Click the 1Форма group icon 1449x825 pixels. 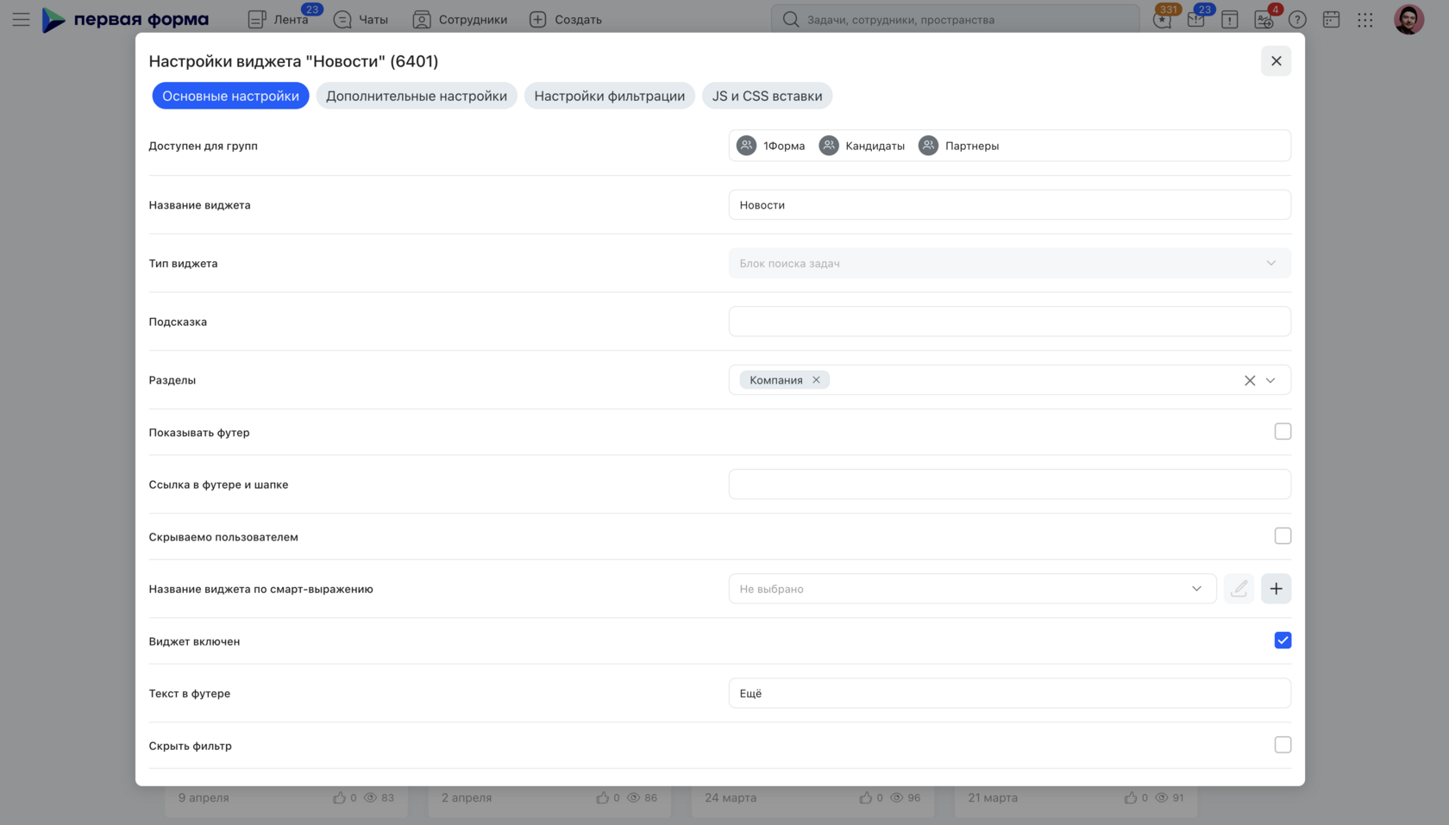click(x=746, y=146)
